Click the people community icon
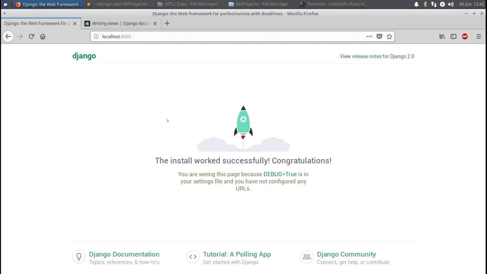The width and height of the screenshot is (487, 274). (307, 256)
